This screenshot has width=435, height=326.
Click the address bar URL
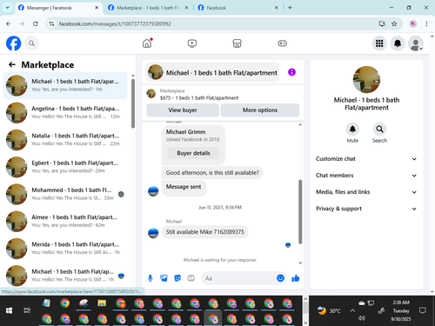(x=115, y=23)
